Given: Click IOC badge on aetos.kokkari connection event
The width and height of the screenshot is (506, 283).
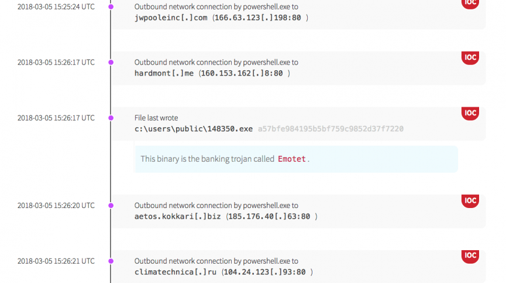Looking at the screenshot, I should 470,201.
